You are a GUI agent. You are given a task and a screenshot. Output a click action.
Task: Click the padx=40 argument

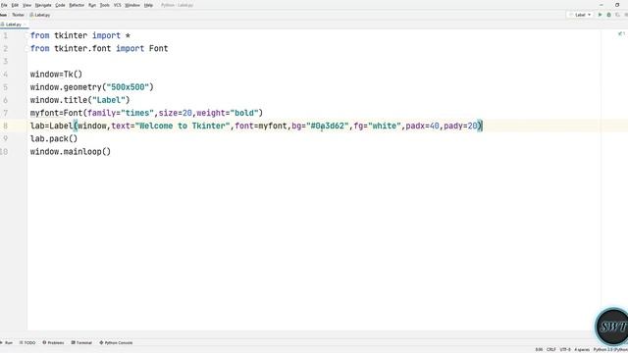(x=423, y=126)
